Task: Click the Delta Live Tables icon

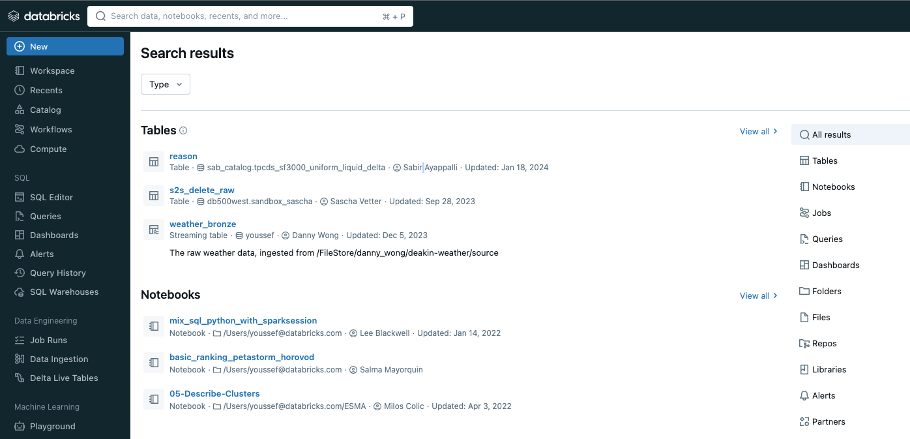Action: pyautogui.click(x=20, y=378)
